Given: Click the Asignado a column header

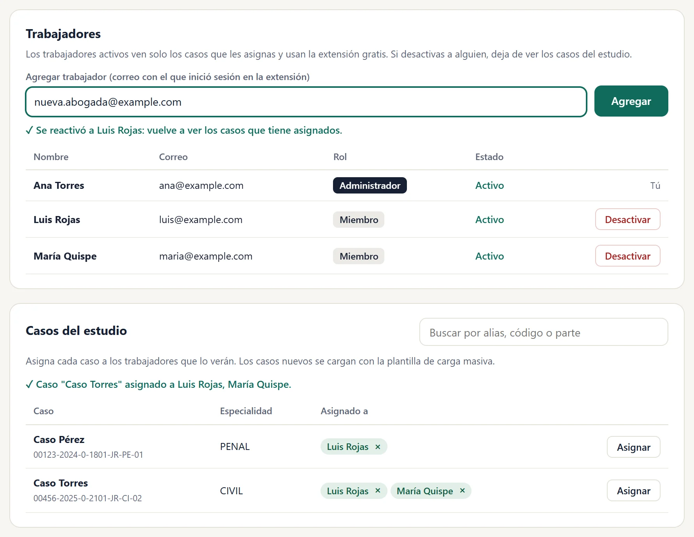Looking at the screenshot, I should coord(344,411).
